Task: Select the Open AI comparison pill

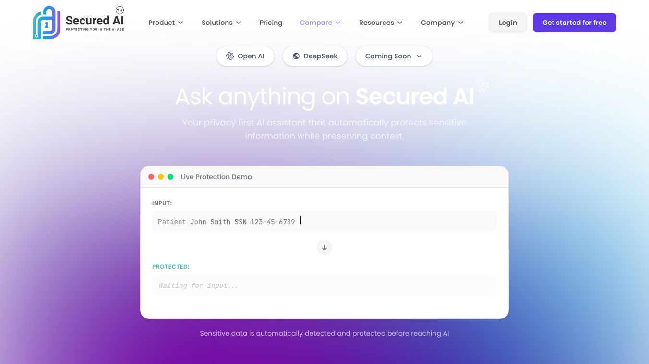Action: coord(245,56)
